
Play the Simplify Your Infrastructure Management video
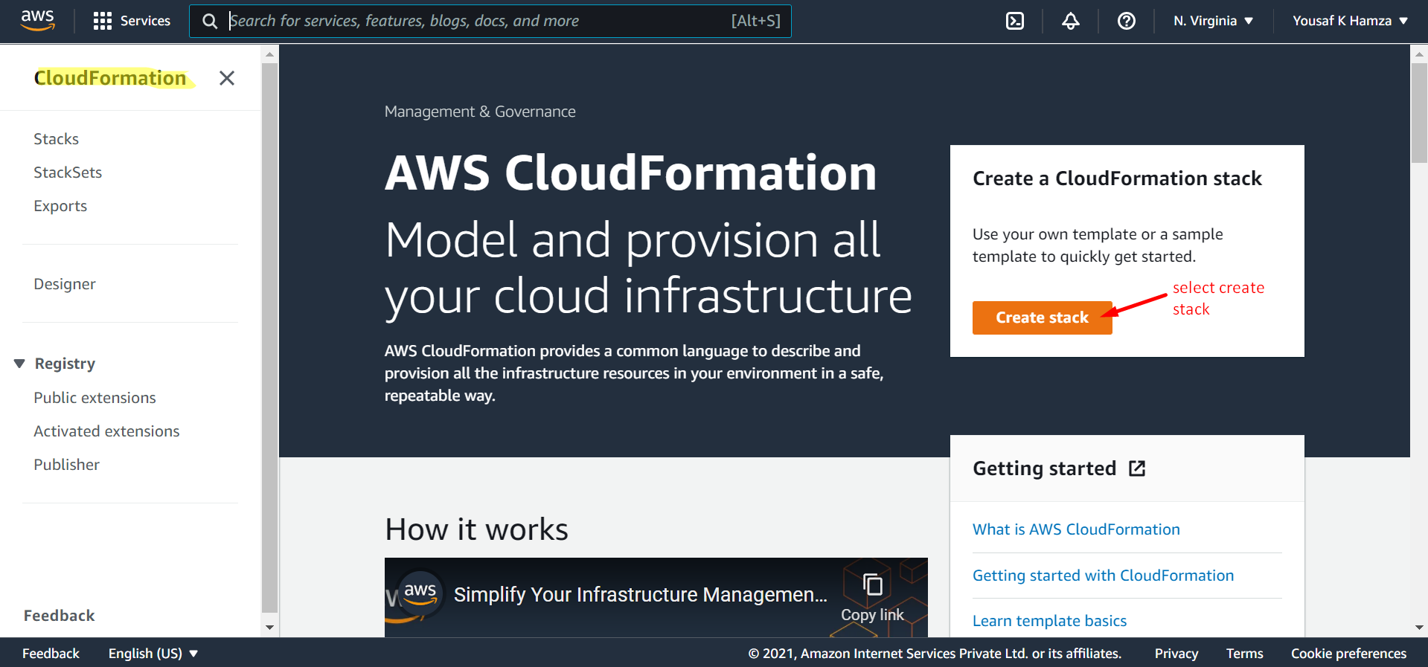pos(656,597)
